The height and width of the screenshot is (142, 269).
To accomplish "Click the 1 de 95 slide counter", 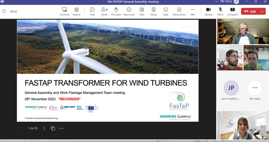I will pos(32,128).
